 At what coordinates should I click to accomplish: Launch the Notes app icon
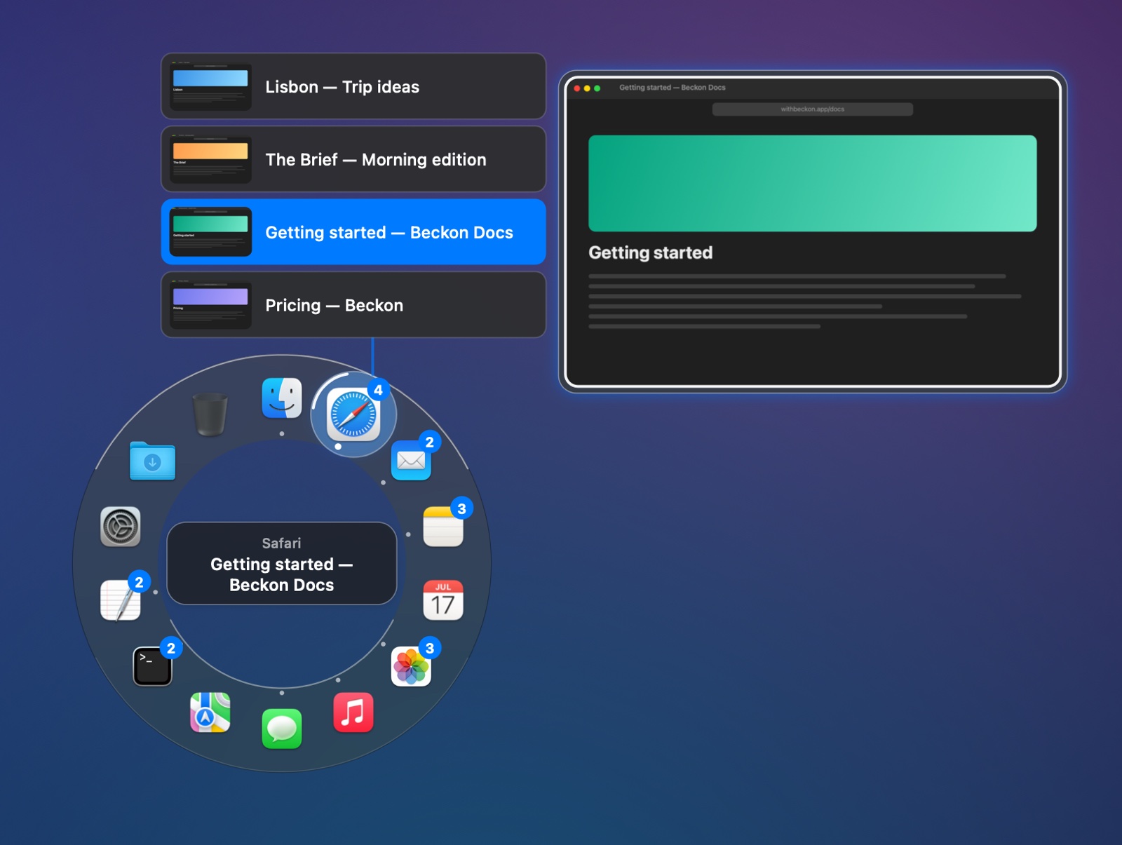pos(443,527)
